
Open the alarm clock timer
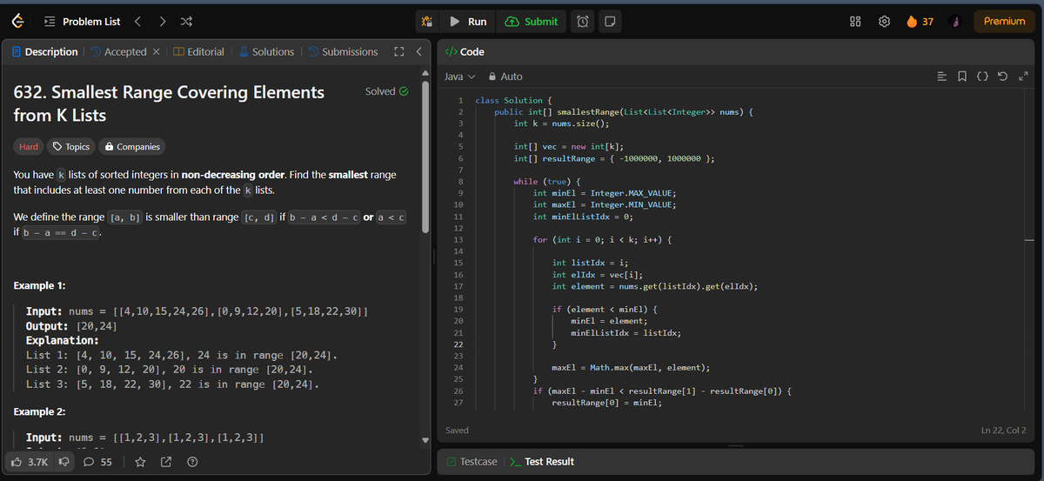tap(583, 21)
